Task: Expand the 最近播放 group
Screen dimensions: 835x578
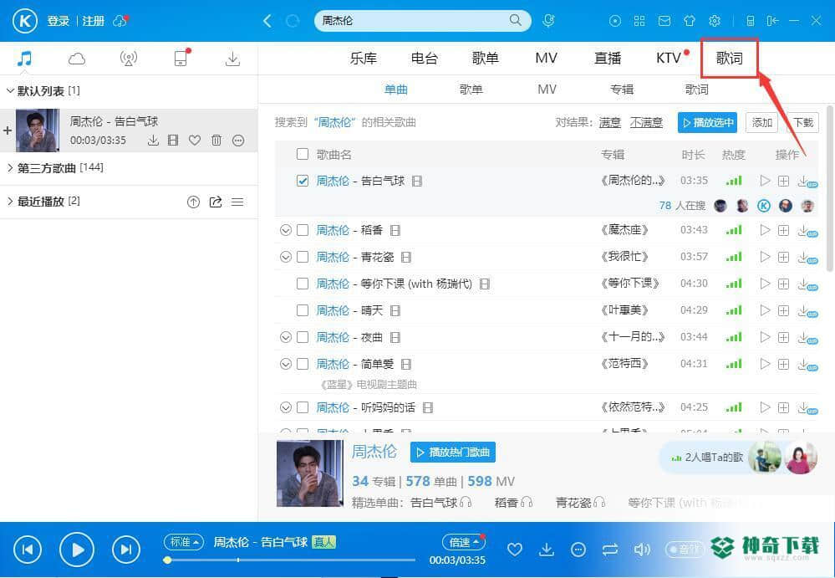Action: pos(9,202)
